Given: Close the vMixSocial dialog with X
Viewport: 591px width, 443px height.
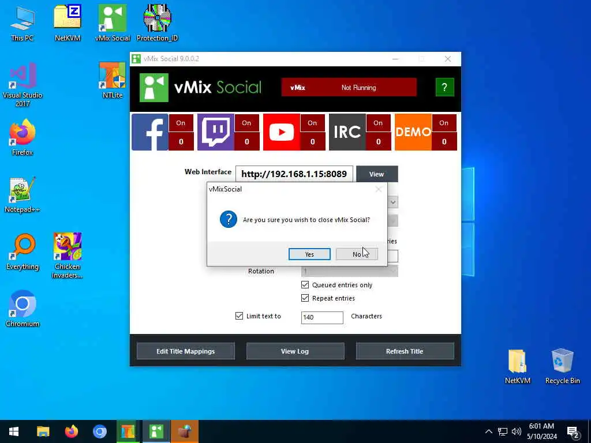Looking at the screenshot, I should [378, 189].
